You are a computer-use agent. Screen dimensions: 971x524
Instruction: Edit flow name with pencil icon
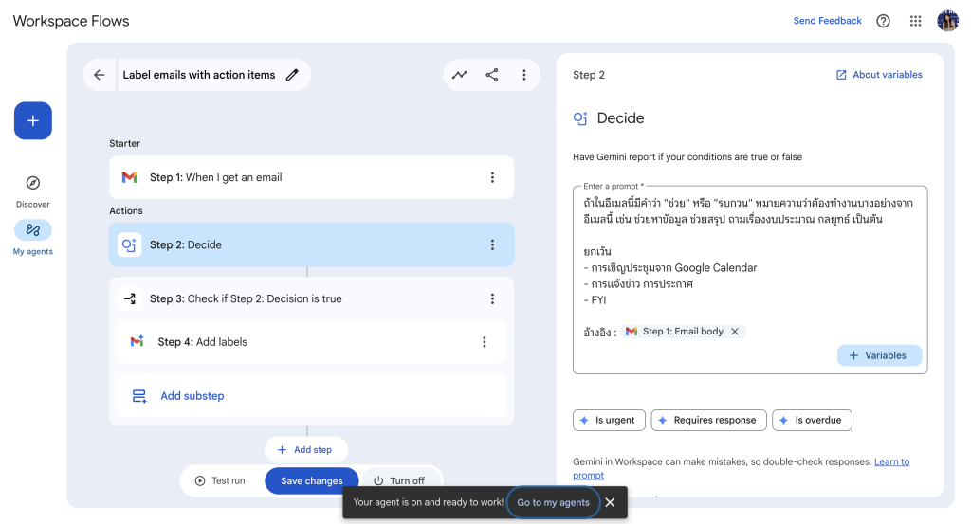coord(292,75)
